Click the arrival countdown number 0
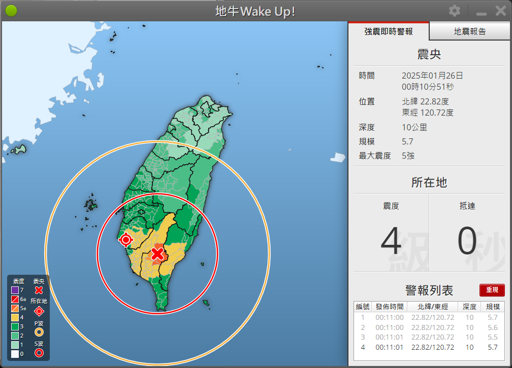This screenshot has width=512, height=368. tap(467, 241)
